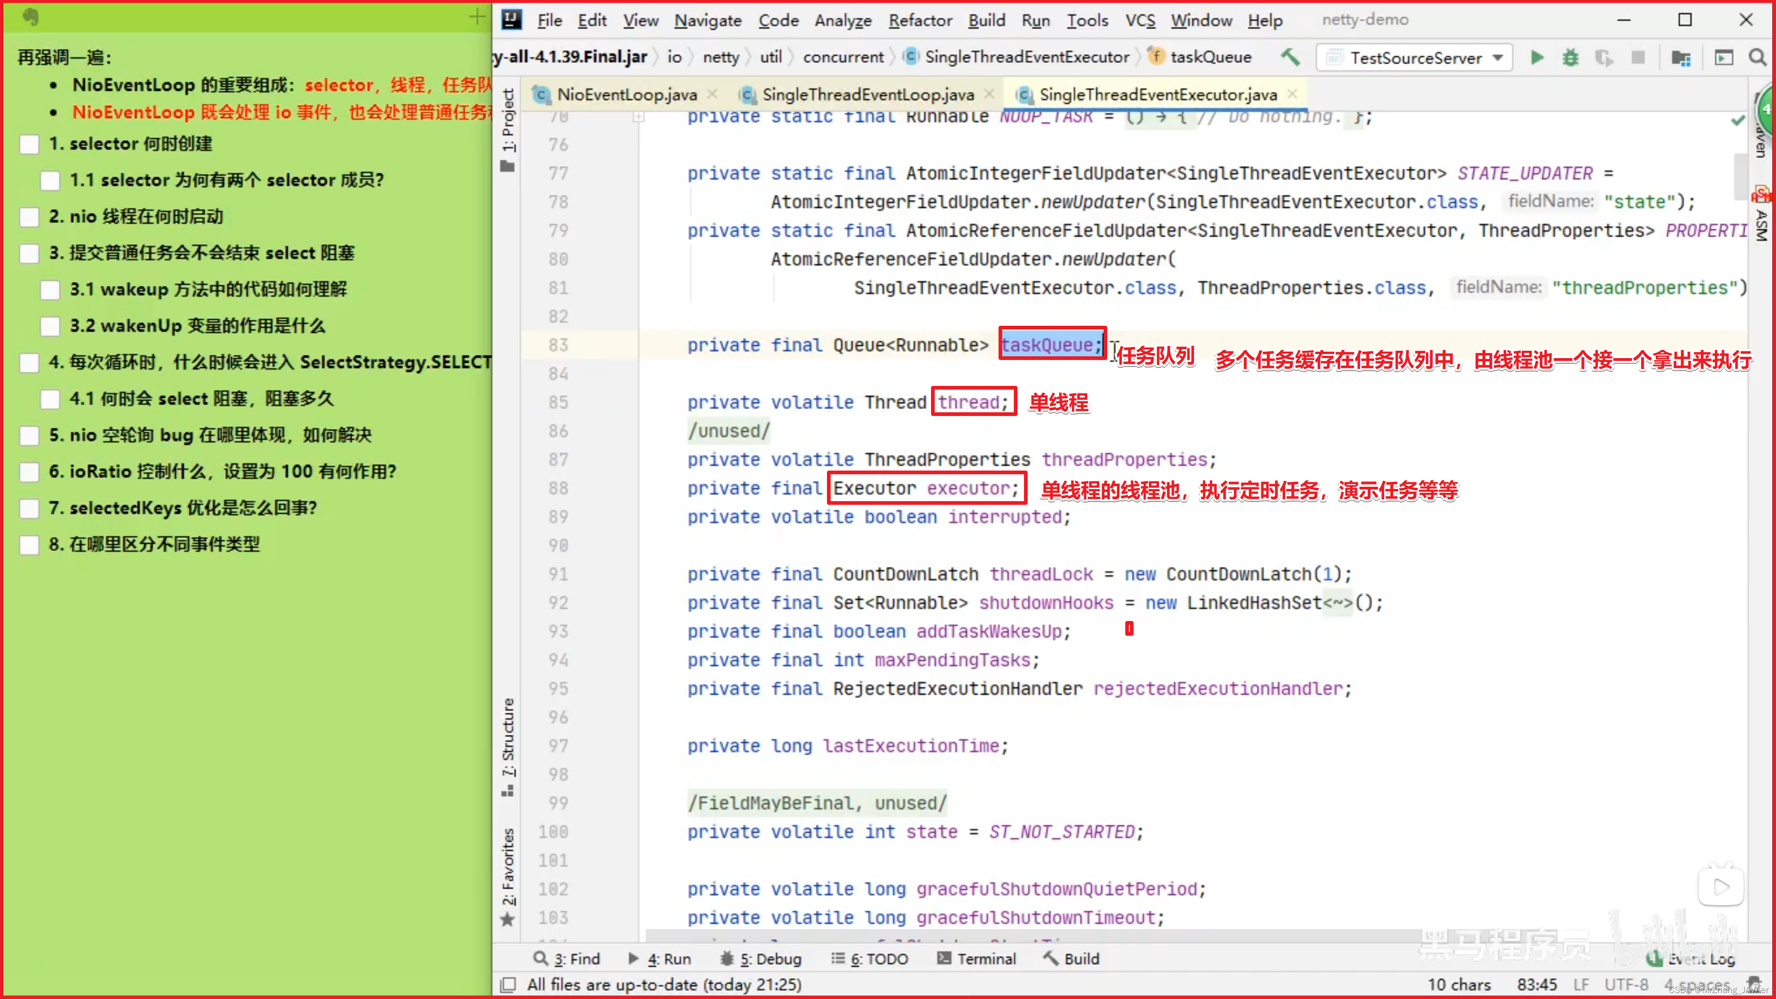Screen dimensions: 1776x999
Task: Check '7. selectedKeys 优化是怎么回事' box
Action: tap(29, 509)
